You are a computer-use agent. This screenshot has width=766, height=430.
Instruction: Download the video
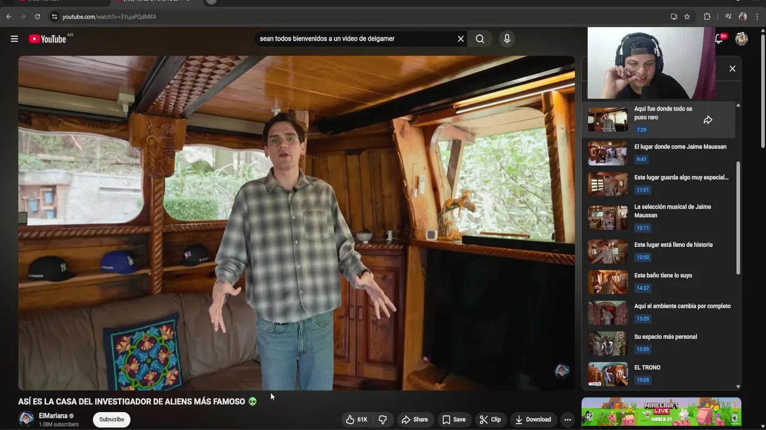533,419
